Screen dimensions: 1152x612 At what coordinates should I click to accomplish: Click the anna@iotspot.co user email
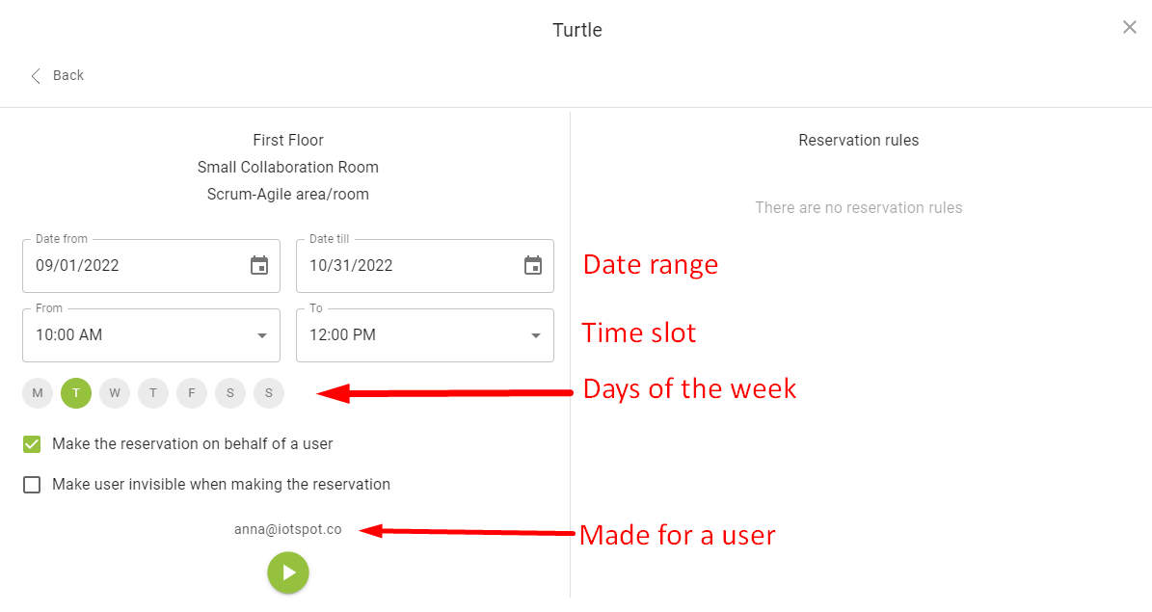click(288, 530)
